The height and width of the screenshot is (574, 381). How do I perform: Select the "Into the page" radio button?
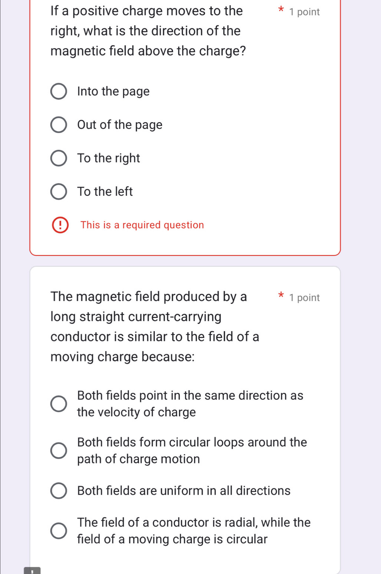pyautogui.click(x=59, y=92)
